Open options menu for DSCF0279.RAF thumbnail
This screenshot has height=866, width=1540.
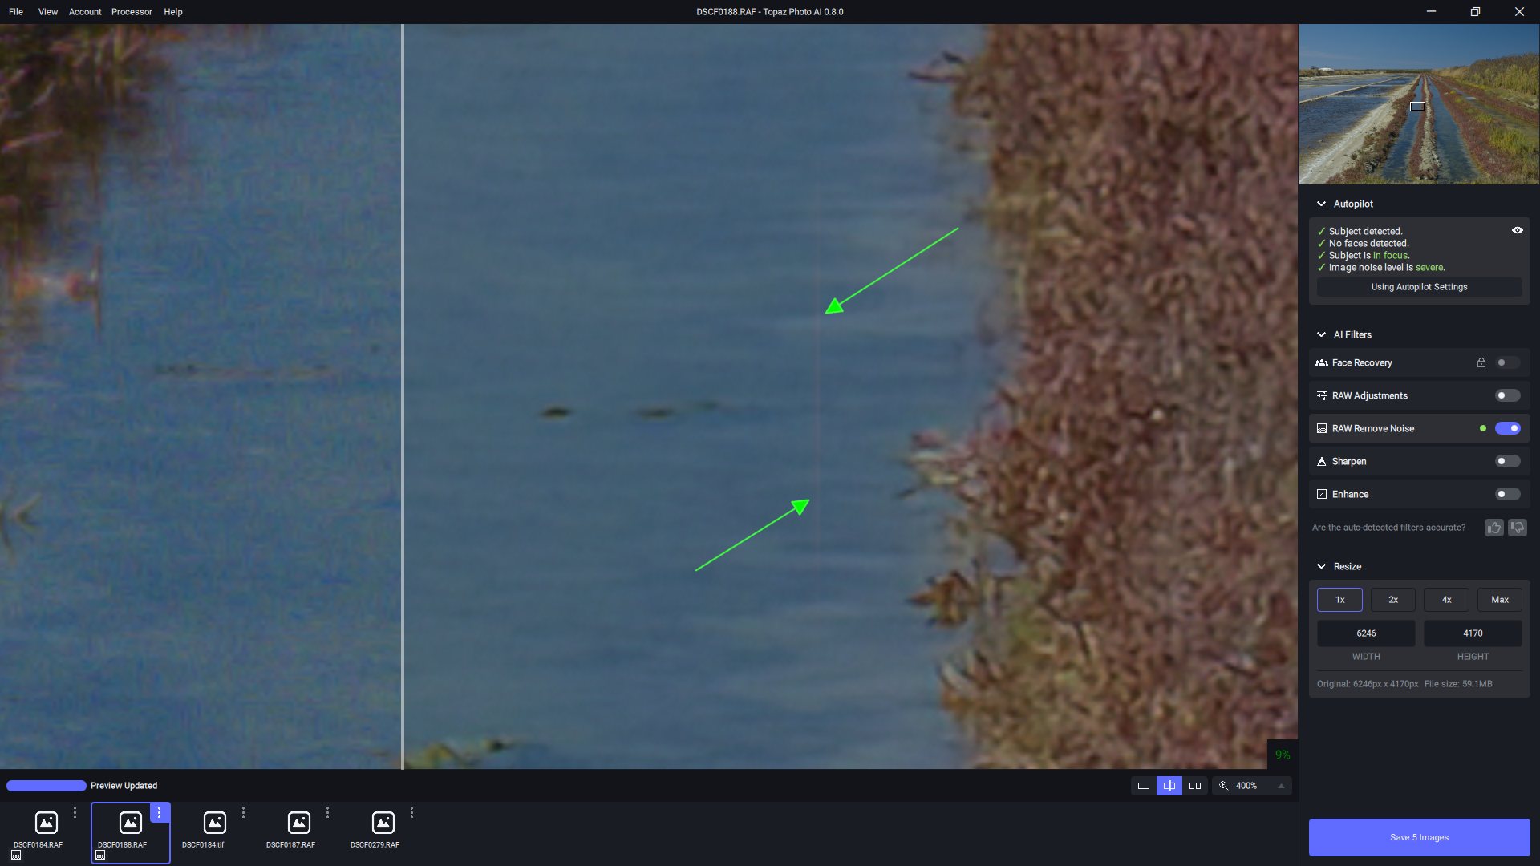click(411, 813)
